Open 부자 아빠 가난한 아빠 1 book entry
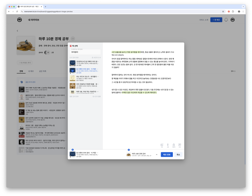This screenshot has height=196, width=252. tap(42, 90)
